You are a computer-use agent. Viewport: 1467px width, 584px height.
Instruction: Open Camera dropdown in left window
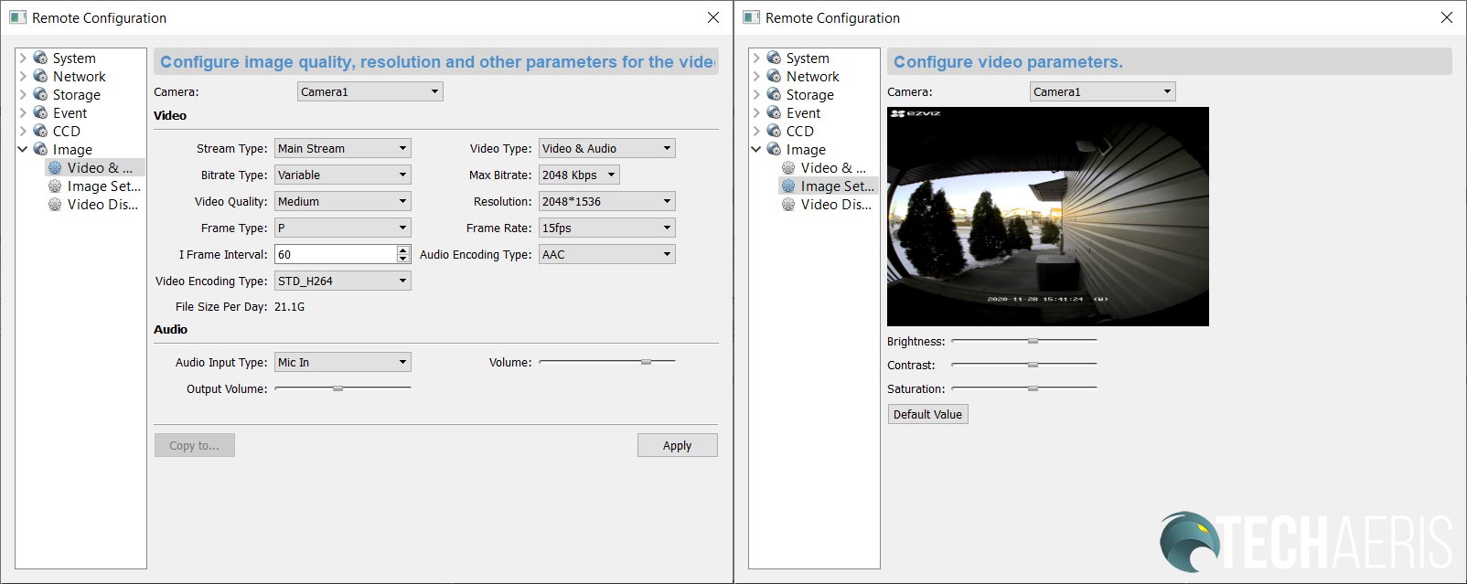click(x=370, y=91)
